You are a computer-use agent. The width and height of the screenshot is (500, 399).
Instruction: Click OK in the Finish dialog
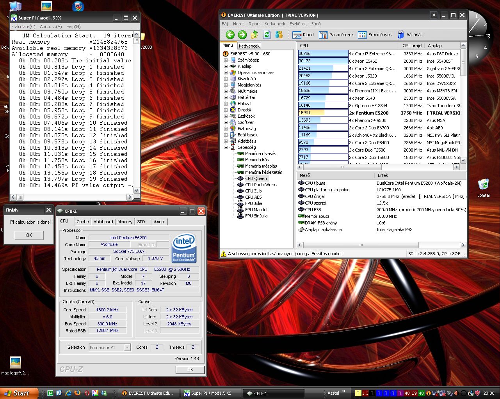[x=29, y=235]
